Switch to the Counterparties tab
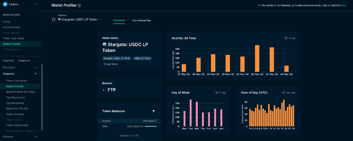This screenshot has width=353, height=141. [142, 20]
